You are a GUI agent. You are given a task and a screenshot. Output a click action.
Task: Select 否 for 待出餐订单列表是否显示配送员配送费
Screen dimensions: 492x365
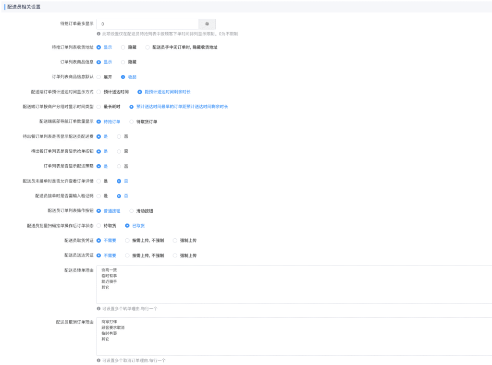tap(119, 136)
